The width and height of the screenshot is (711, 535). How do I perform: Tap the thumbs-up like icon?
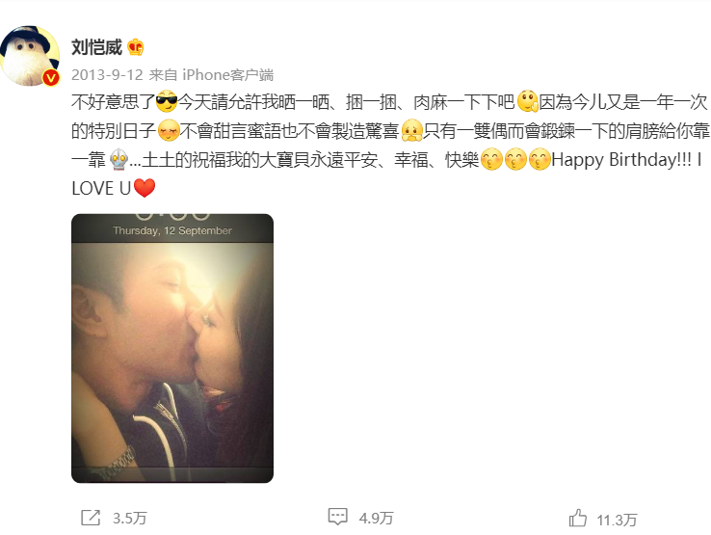coord(578,518)
